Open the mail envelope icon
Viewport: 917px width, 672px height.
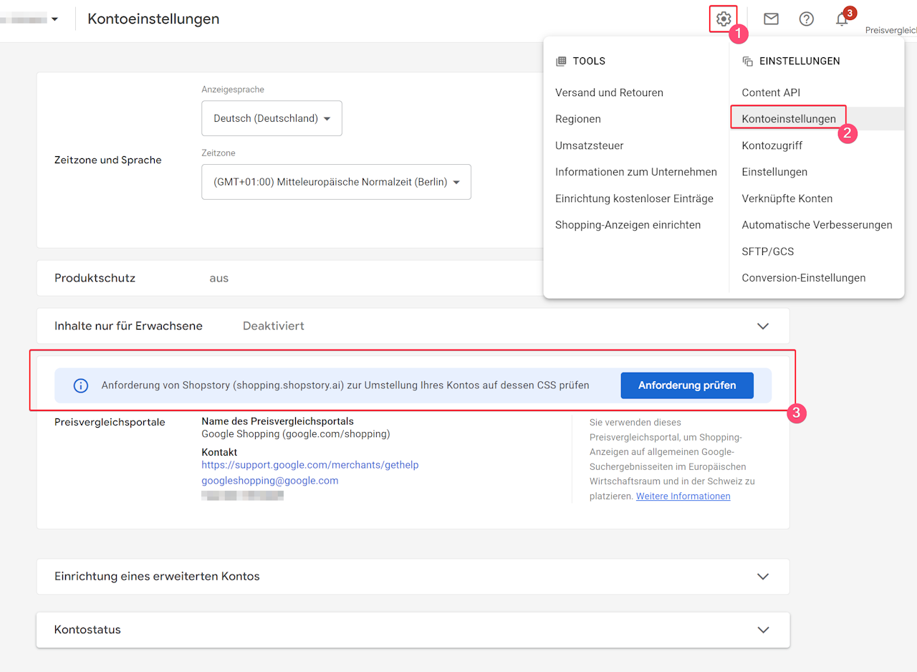coord(771,19)
